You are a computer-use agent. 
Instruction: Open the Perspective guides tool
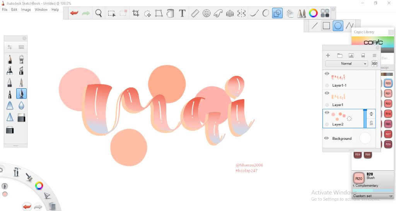[x=230, y=13]
